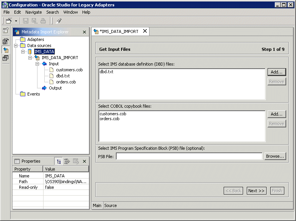Click the Data sources folder icon
Image resolution: width=296 pixels, height=221 pixels.
pyautogui.click(x=23, y=45)
